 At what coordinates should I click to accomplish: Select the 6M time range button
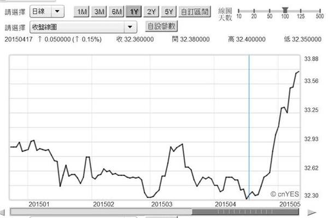point(116,11)
